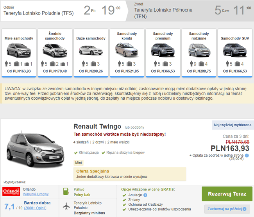Click the airplane pickup location icon
The image size is (254, 217).
[66, 206]
